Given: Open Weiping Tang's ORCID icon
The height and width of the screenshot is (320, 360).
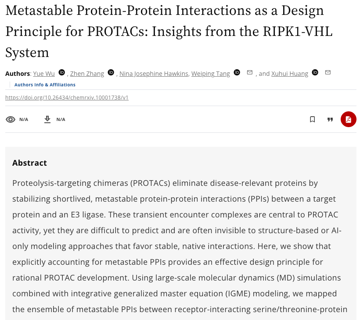Looking at the screenshot, I should click(237, 73).
